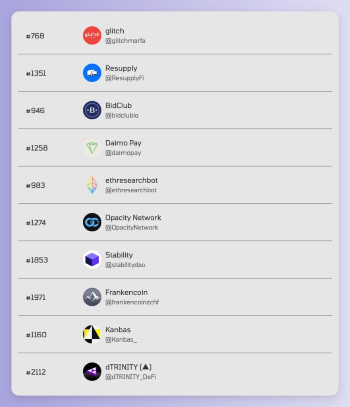Open the @bidclubio profile link
The width and height of the screenshot is (350, 407).
pyautogui.click(x=122, y=115)
